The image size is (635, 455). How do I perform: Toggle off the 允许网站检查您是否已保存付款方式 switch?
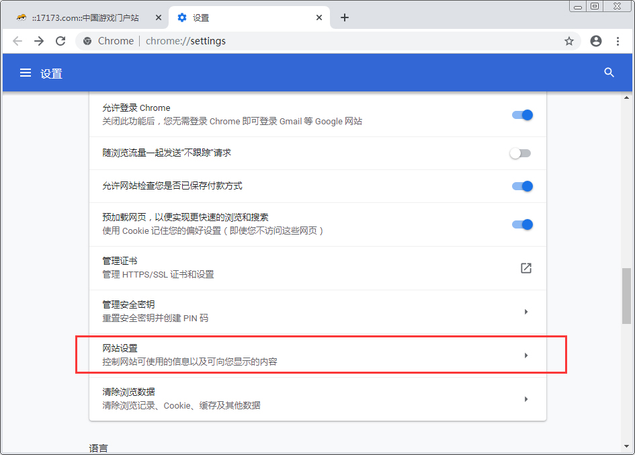click(x=522, y=186)
